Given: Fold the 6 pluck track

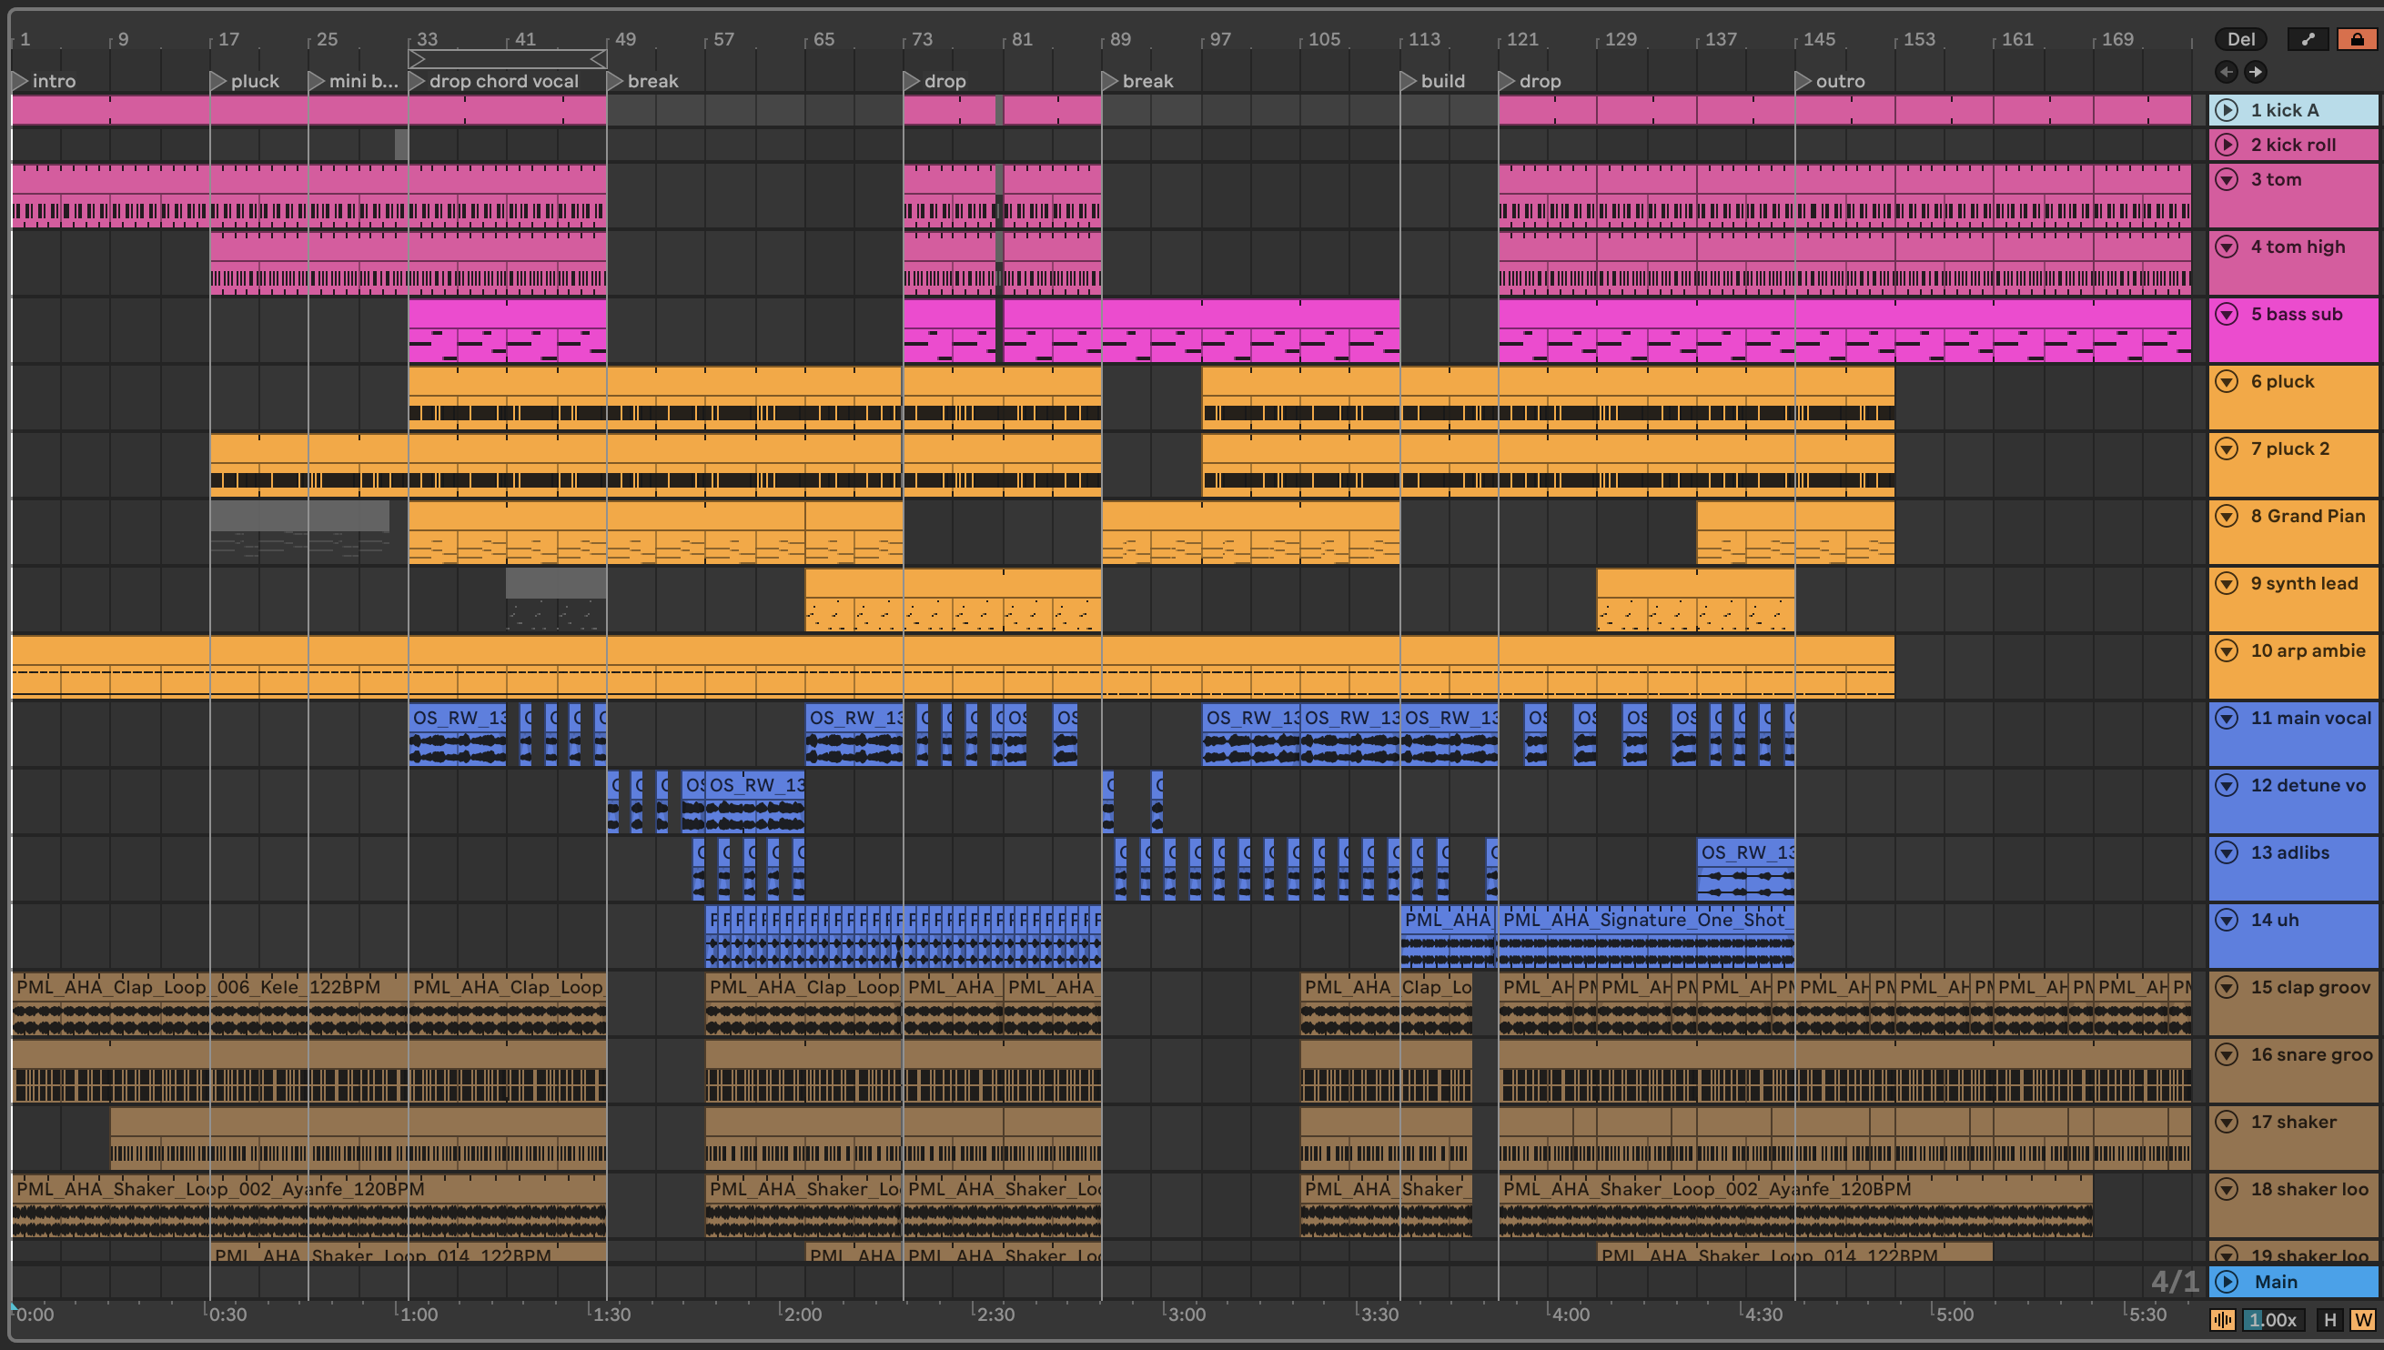Looking at the screenshot, I should [2227, 381].
